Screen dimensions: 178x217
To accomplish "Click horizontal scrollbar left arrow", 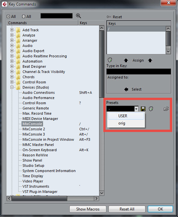I will 9,199.
